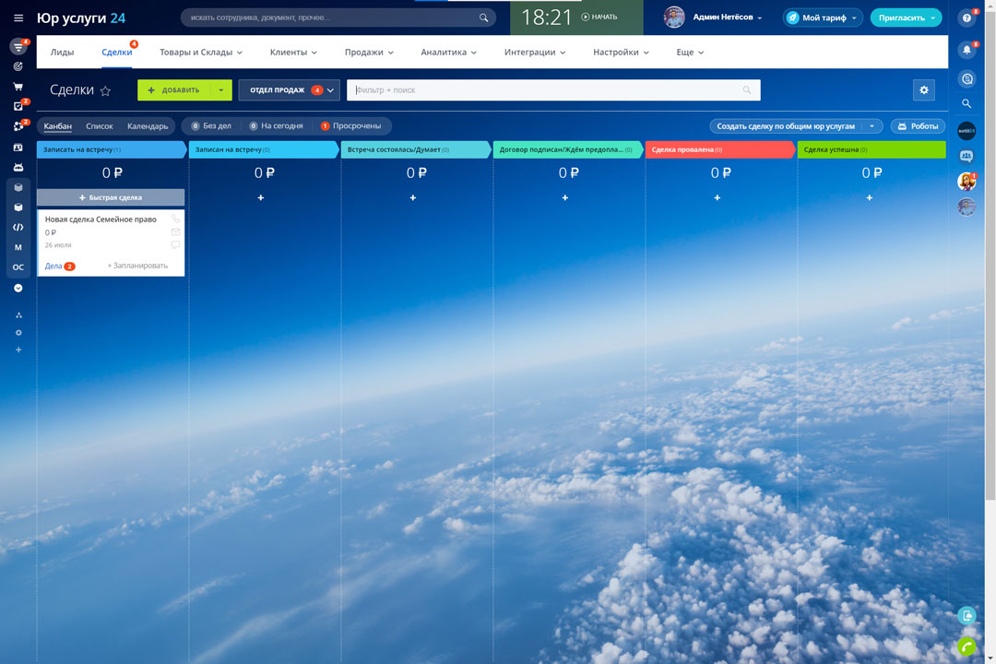Expand the Клиенты menu
996x664 pixels.
coord(293,52)
